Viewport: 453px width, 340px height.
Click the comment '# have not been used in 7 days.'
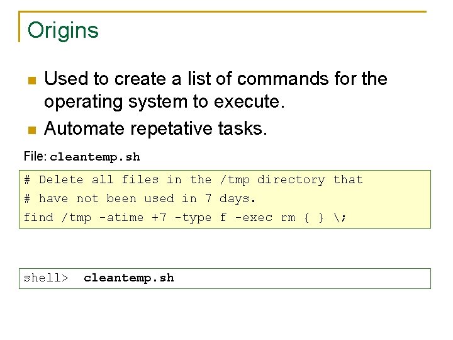140,198
